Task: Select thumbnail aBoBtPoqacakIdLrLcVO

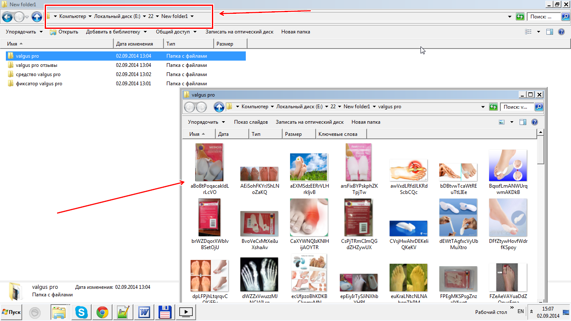Action: (209, 169)
